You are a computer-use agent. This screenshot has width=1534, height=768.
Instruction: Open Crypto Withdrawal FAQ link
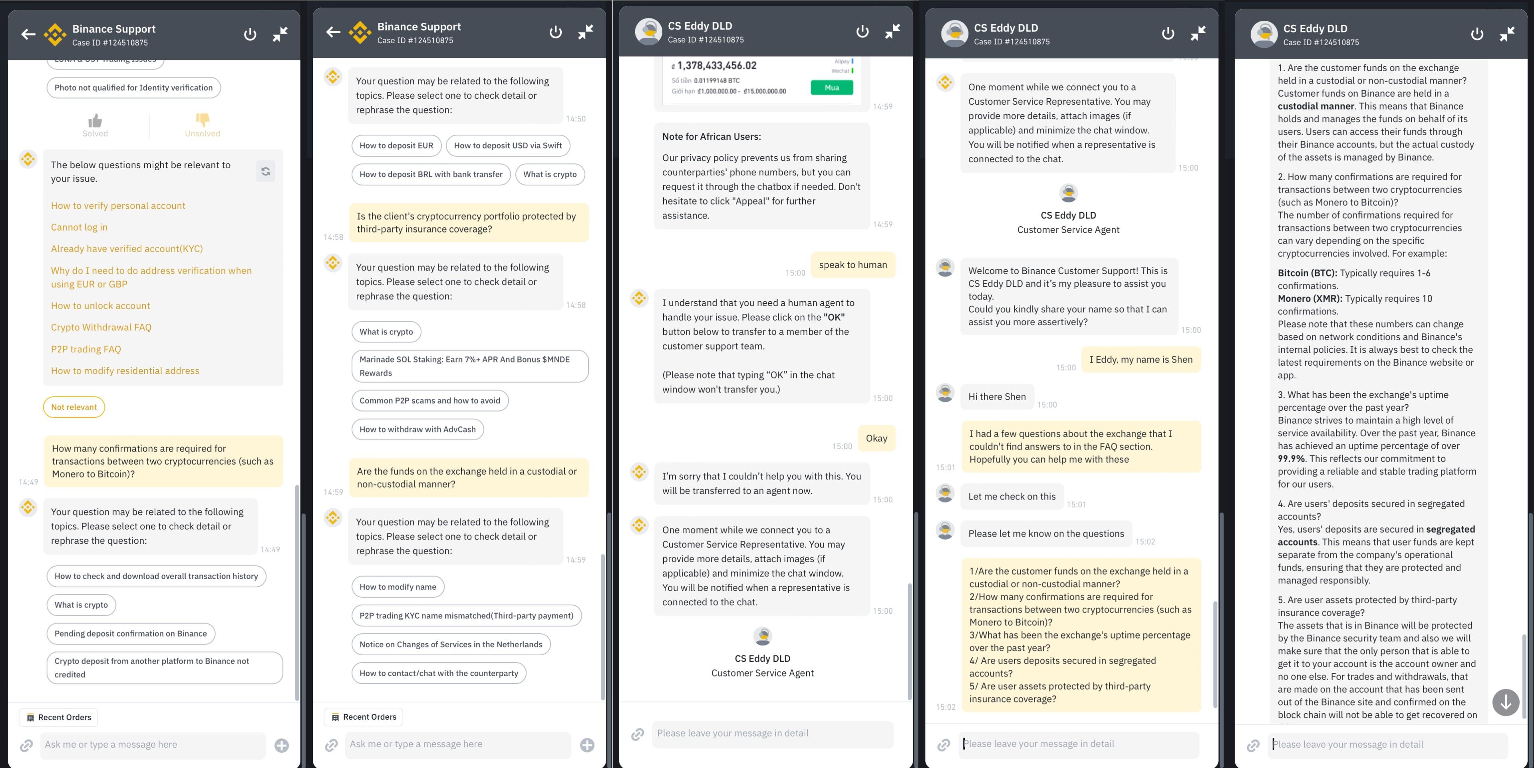tap(101, 327)
